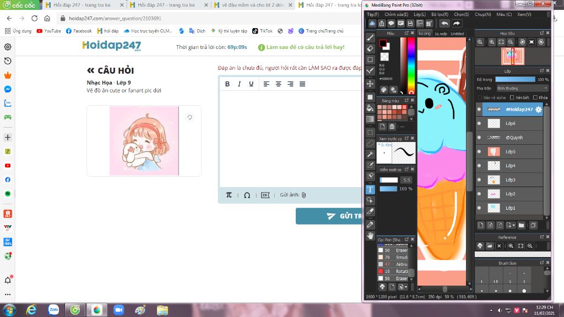Click the paperclip attach image icon
The width and height of the screenshot is (564, 317).
pyautogui.click(x=303, y=195)
